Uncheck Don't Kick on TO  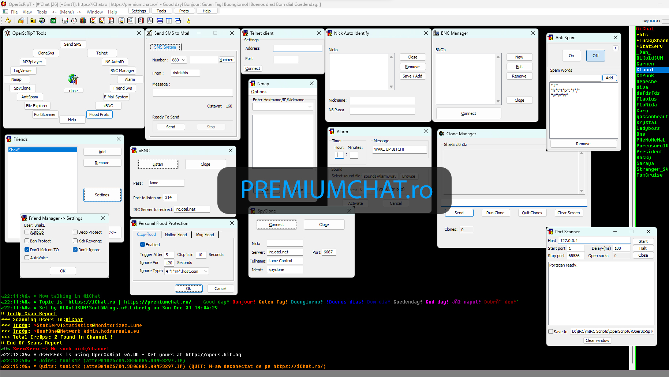click(x=27, y=250)
